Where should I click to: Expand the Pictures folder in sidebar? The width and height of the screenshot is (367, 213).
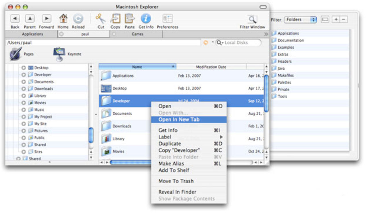click(24, 131)
